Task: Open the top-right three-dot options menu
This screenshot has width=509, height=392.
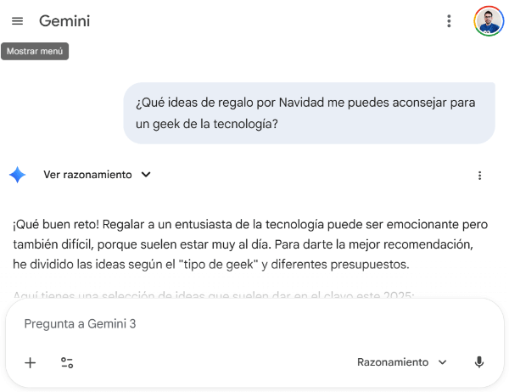Action: click(449, 21)
